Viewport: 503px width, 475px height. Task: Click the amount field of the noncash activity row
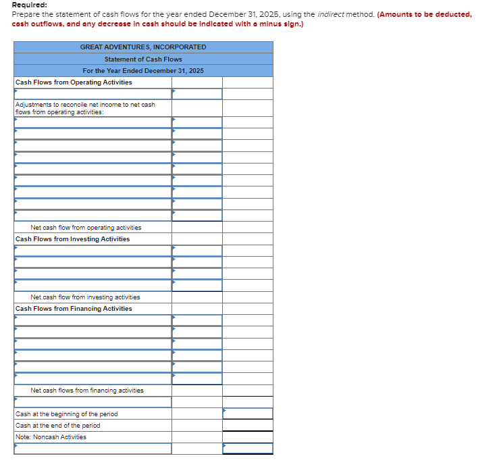[x=248, y=449]
